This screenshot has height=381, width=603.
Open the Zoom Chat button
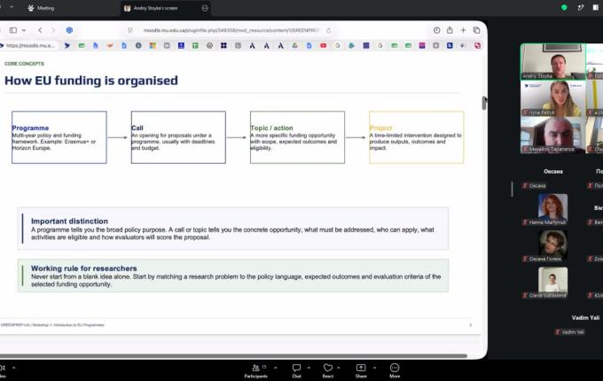(x=296, y=371)
